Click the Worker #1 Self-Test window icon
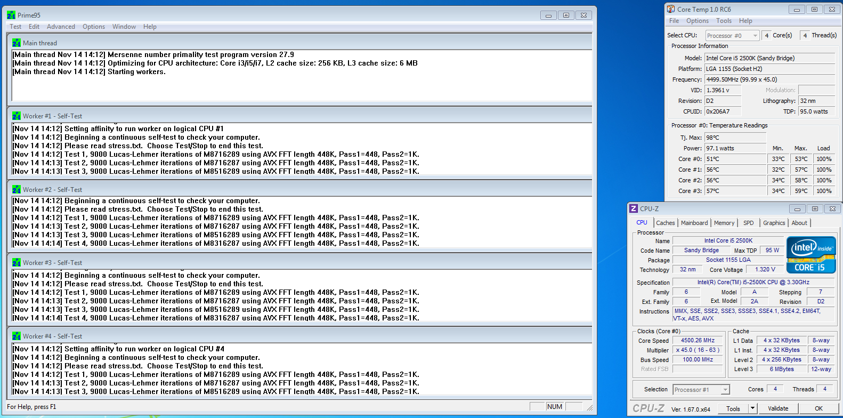 (x=17, y=116)
